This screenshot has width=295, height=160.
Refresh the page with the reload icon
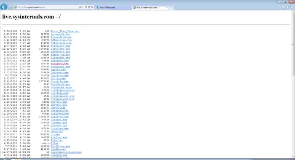[89, 7]
